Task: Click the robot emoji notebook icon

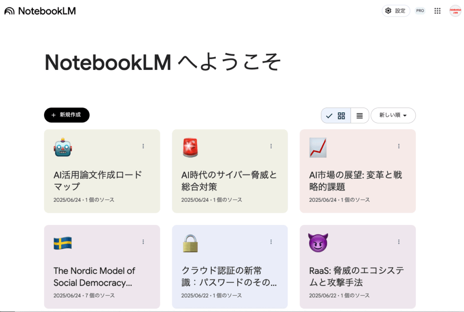Action: [63, 148]
